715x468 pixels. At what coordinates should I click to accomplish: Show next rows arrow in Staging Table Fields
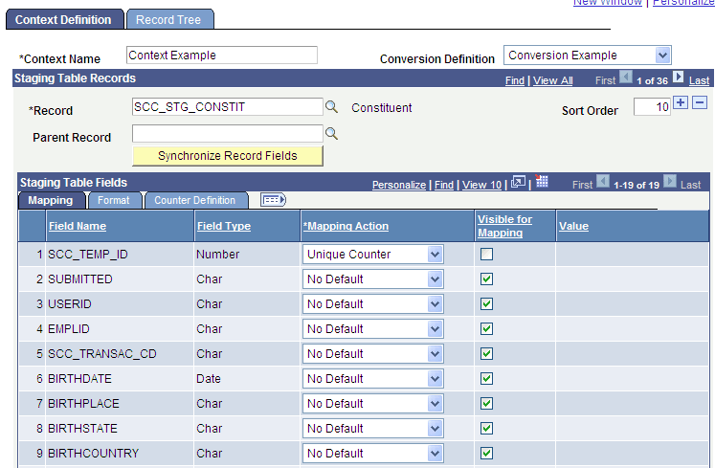[x=670, y=182]
